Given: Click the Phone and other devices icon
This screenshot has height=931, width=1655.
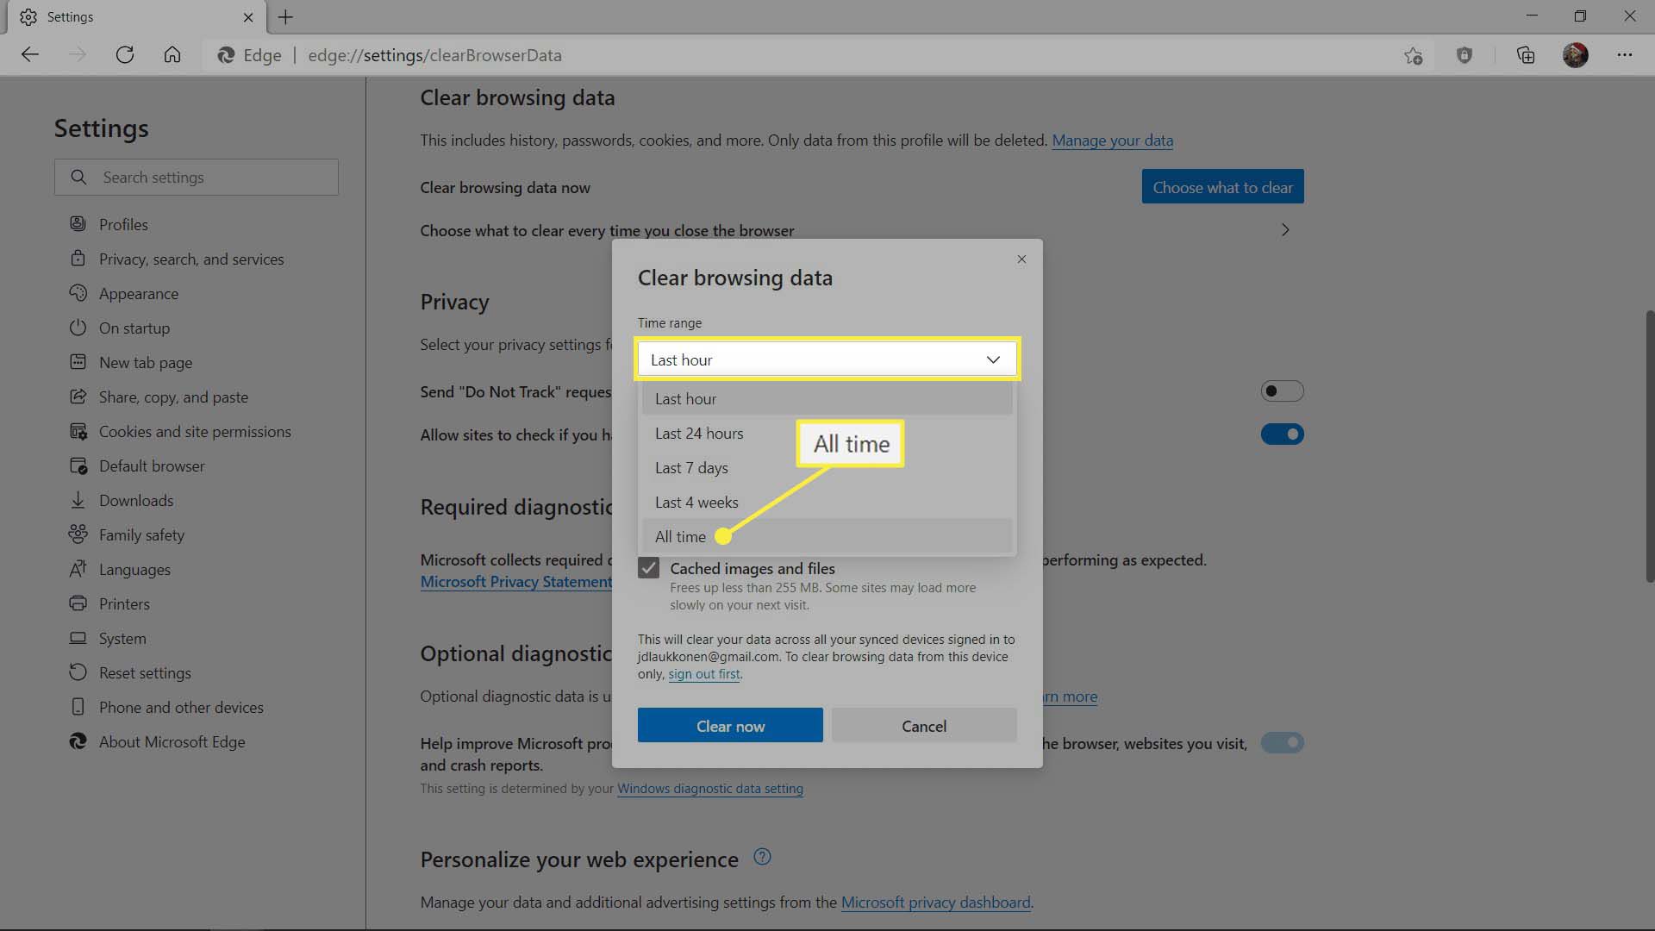Looking at the screenshot, I should click(x=78, y=707).
